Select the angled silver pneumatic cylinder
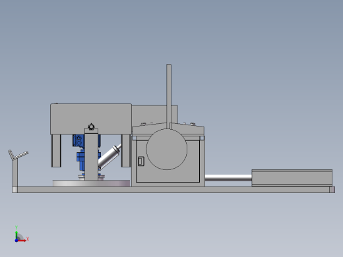The width and height of the screenshot is (343, 257). point(109,156)
